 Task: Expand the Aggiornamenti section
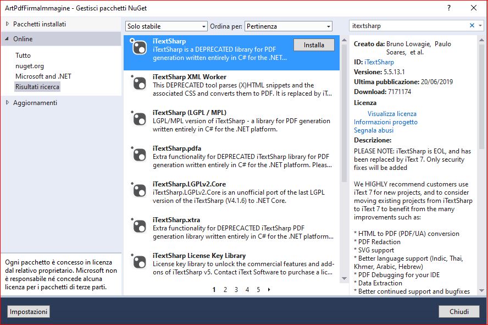click(8, 102)
